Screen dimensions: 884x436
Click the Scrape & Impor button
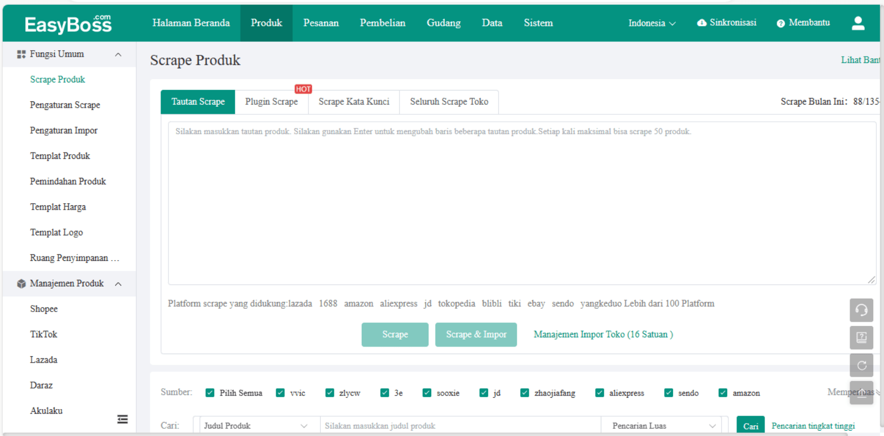coord(476,335)
